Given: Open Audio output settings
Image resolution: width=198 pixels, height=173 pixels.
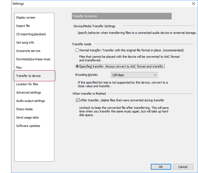Looking at the screenshot, I should coord(31,101).
